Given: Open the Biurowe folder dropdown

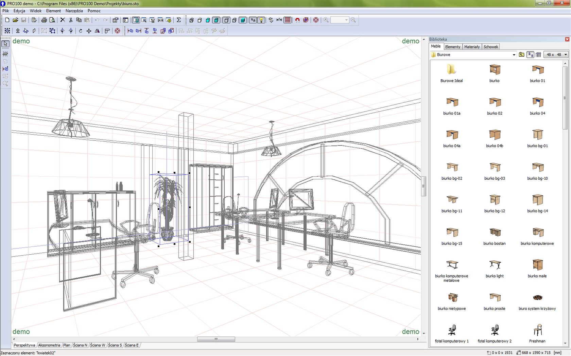Looking at the screenshot, I should pos(514,55).
